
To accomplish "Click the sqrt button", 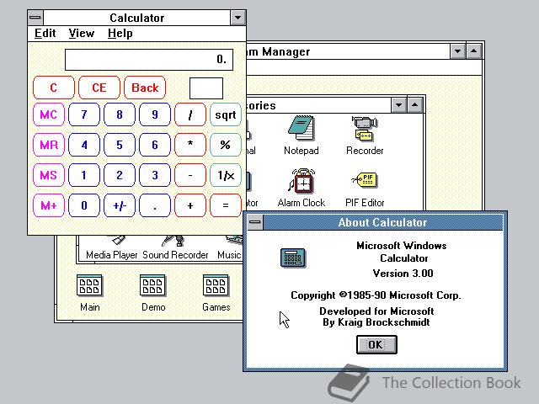I will [x=226, y=114].
